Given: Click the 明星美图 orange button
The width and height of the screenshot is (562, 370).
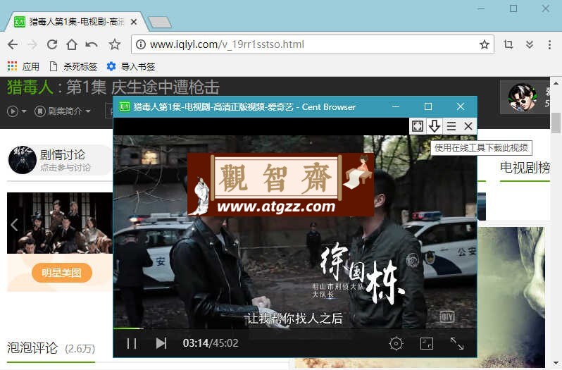Looking at the screenshot, I should tap(62, 273).
